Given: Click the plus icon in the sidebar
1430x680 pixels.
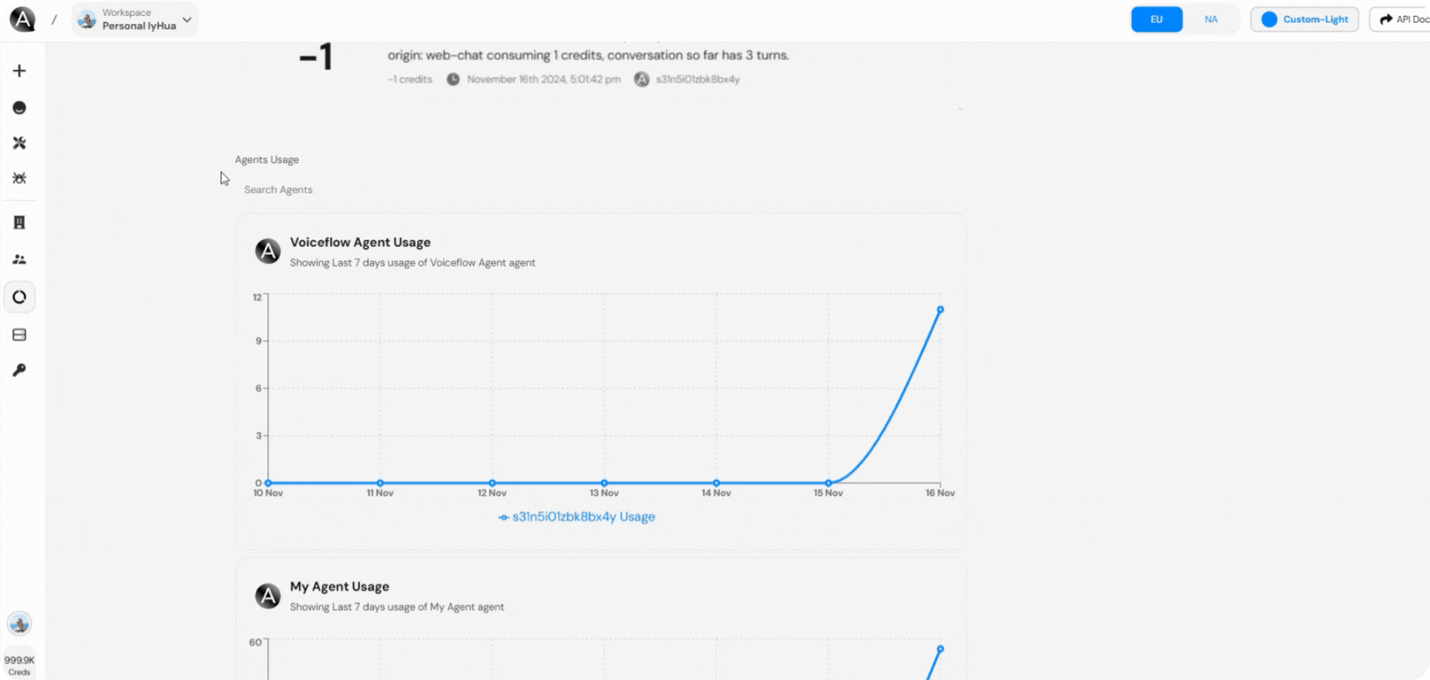Looking at the screenshot, I should tap(19, 70).
